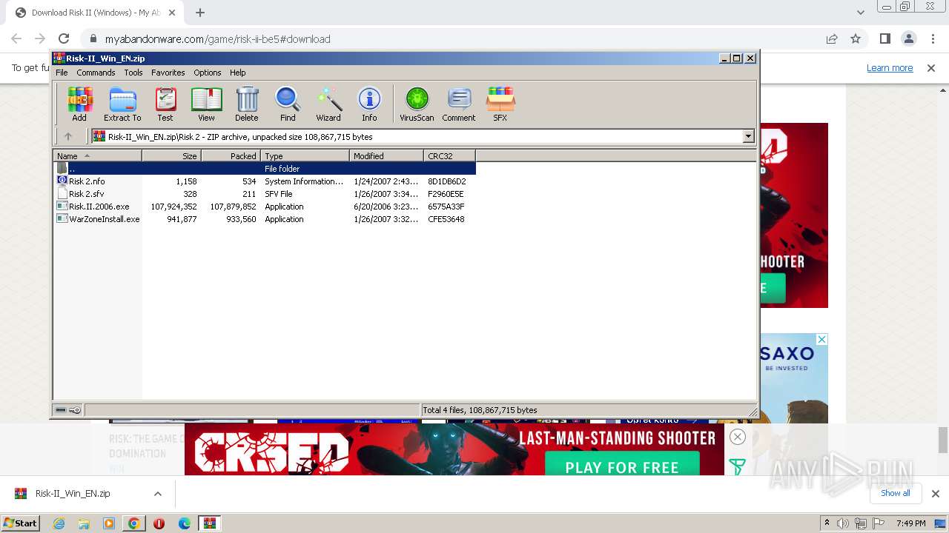Image resolution: width=949 pixels, height=533 pixels.
Task: Launch the Wizard wand icon
Action: [328, 104]
